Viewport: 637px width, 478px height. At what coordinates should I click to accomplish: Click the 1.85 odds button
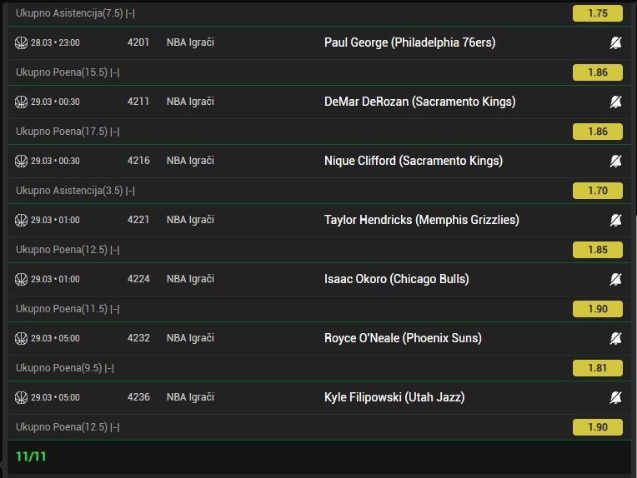(598, 250)
